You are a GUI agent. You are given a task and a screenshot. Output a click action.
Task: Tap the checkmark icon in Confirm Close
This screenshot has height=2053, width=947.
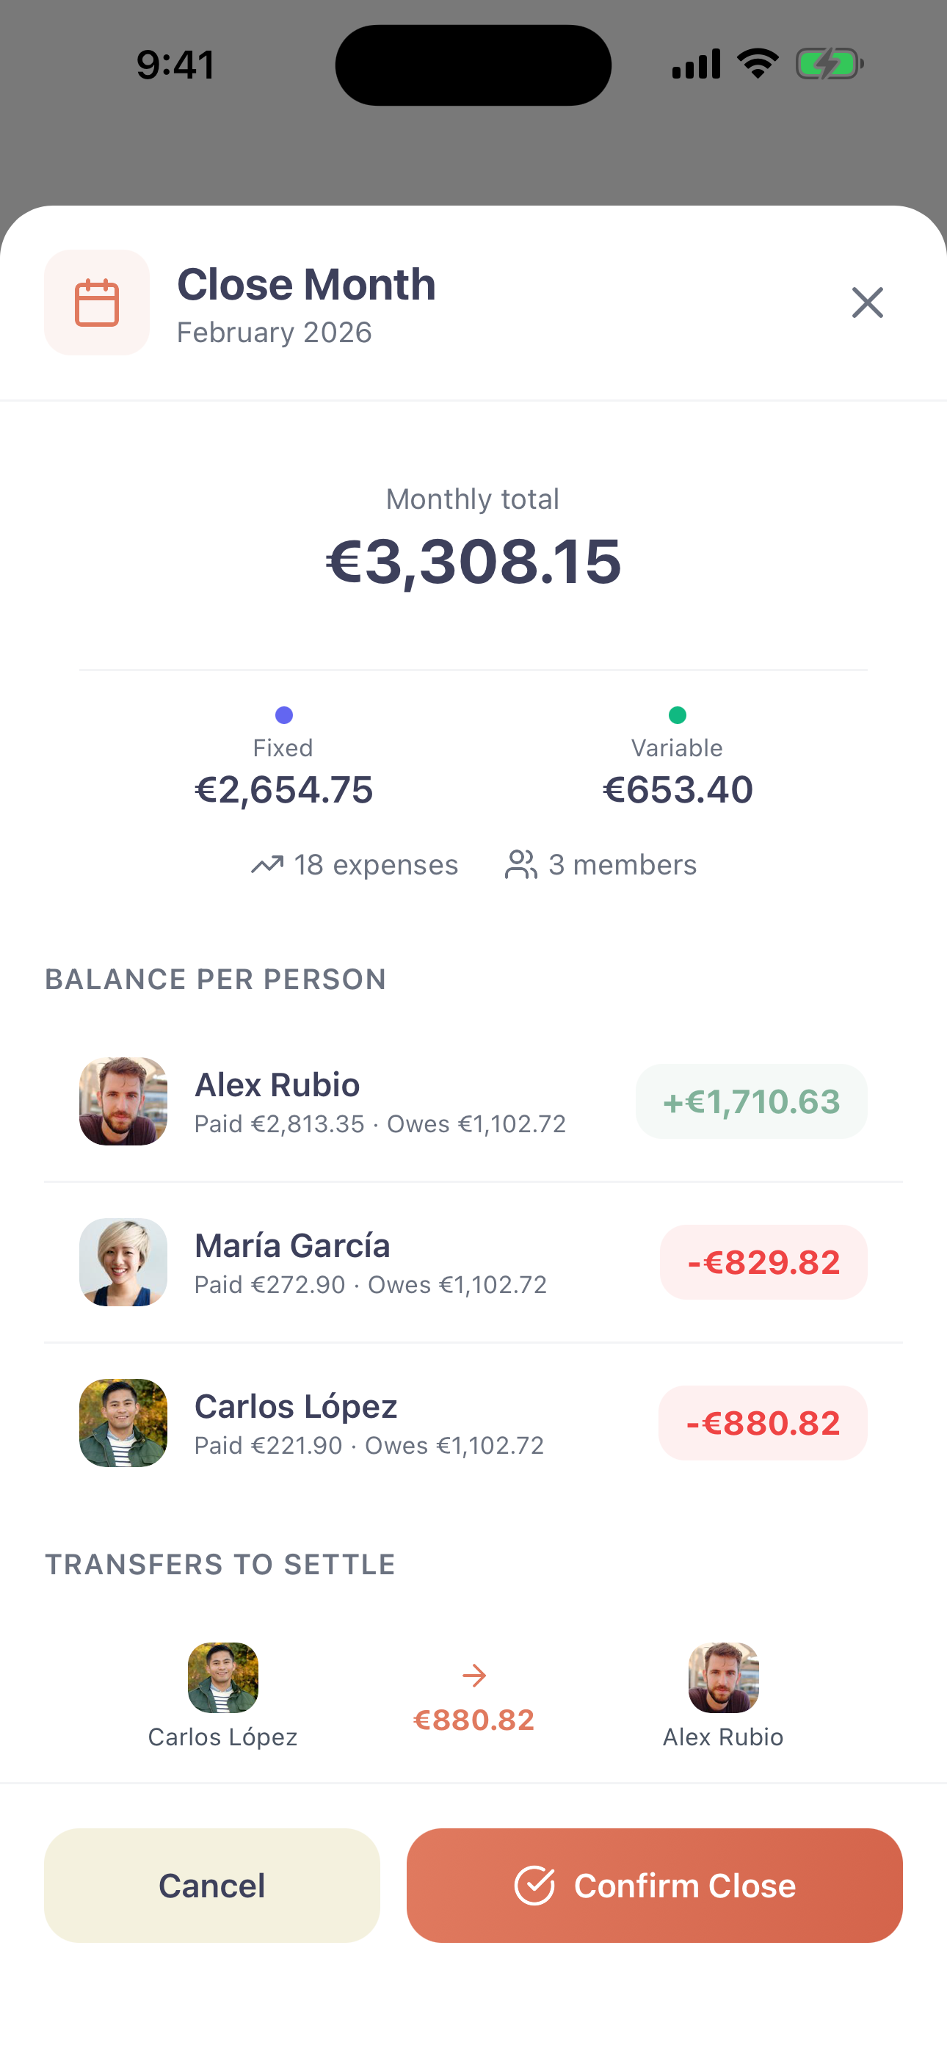534,1886
